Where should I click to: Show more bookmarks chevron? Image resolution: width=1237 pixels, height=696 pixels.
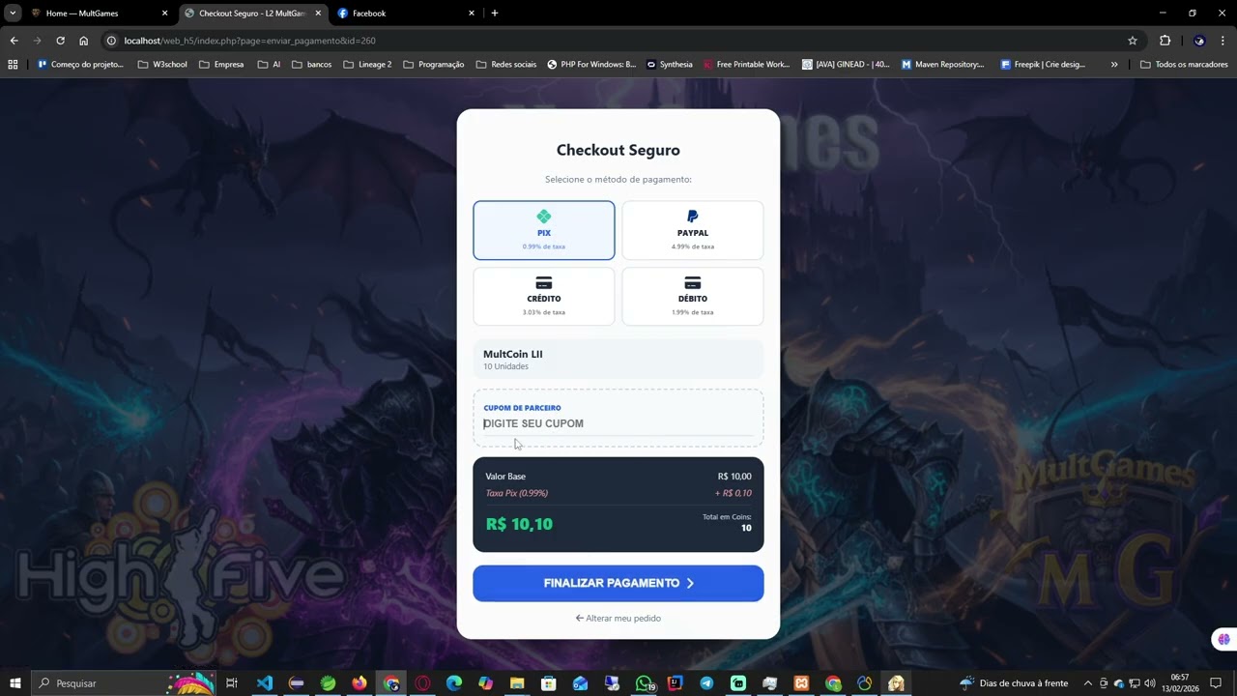[1114, 65]
